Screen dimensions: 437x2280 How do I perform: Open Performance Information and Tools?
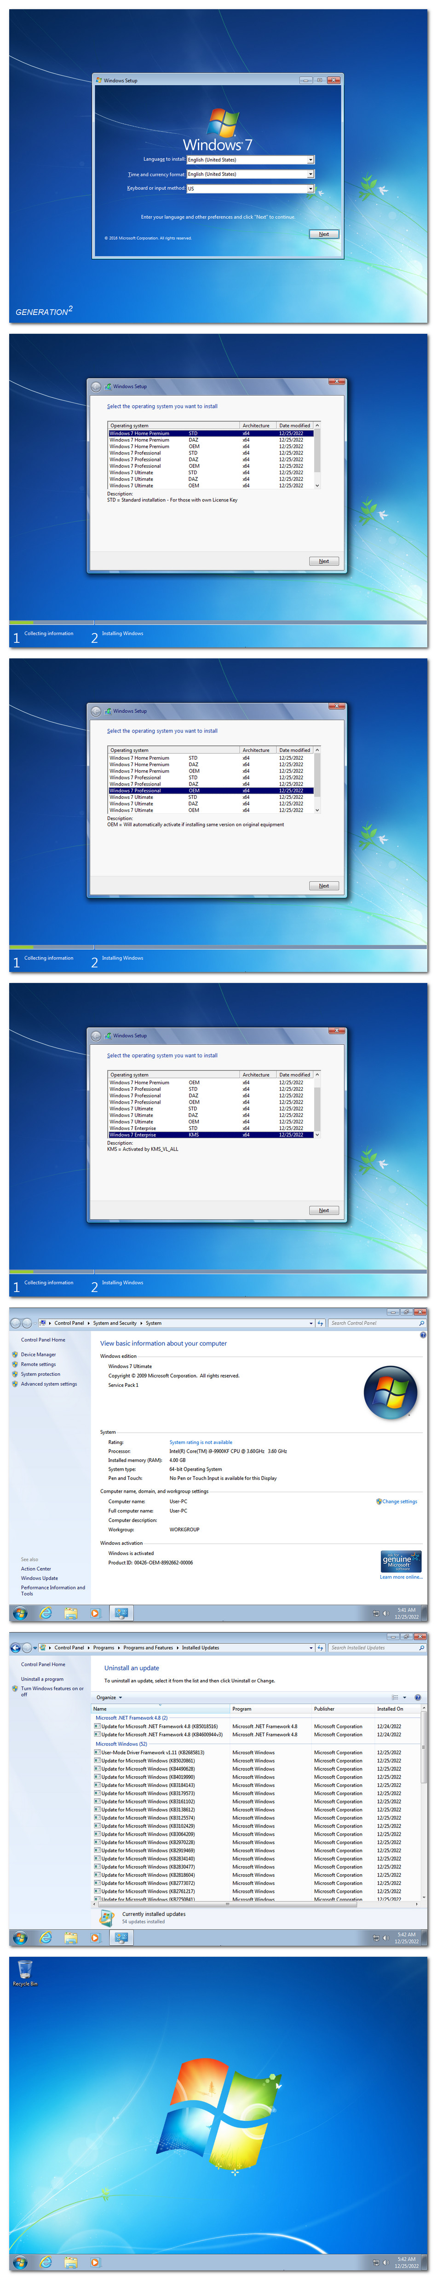click(53, 1590)
